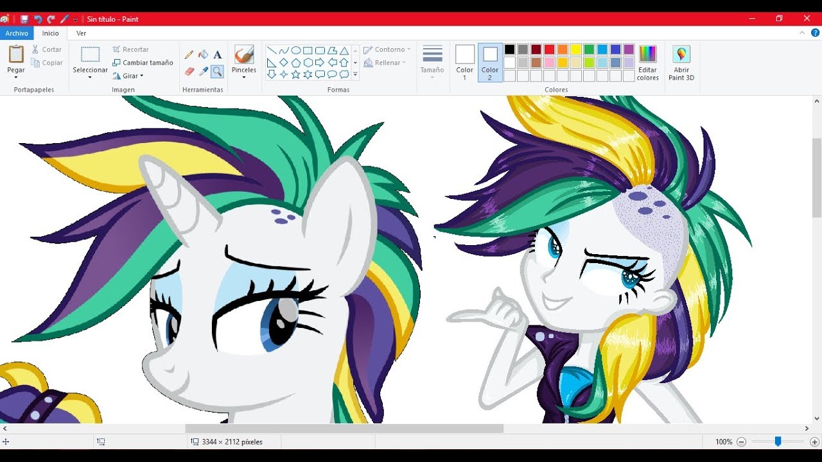
Task: Click the zoom in plus button
Action: [x=814, y=441]
